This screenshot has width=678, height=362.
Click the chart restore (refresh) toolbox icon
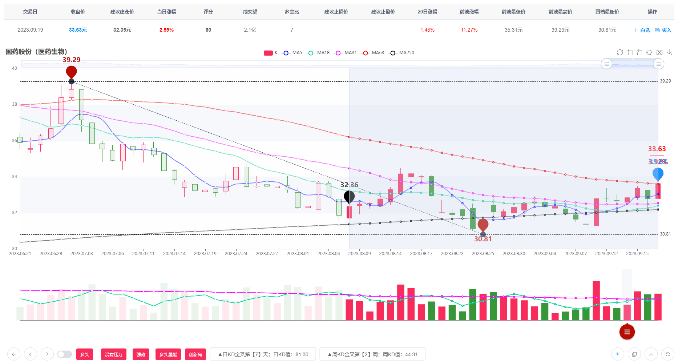tap(620, 53)
